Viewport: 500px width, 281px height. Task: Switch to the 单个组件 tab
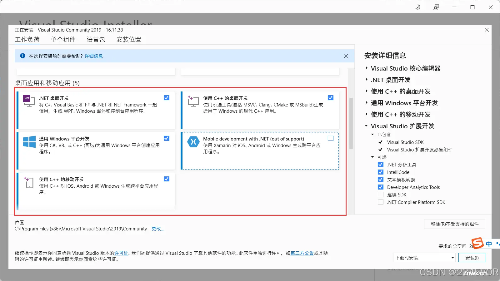pyautogui.click(x=63, y=39)
